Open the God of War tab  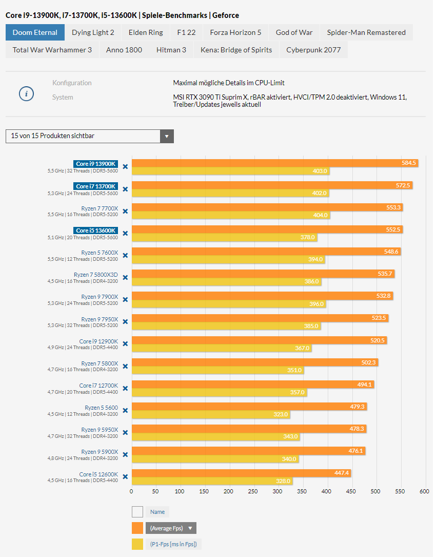click(x=294, y=32)
